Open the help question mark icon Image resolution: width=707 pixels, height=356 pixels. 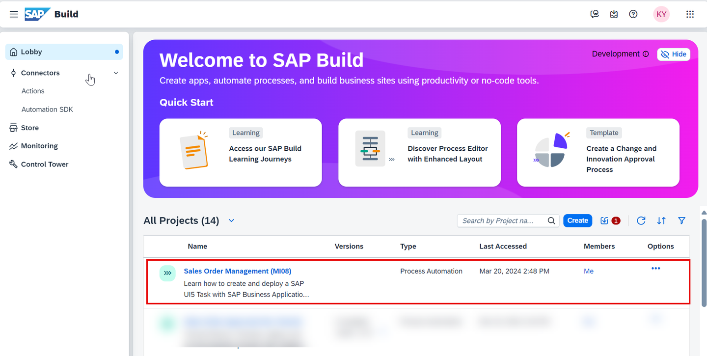pyautogui.click(x=633, y=14)
